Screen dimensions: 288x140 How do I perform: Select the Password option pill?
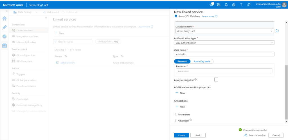coord(182,61)
